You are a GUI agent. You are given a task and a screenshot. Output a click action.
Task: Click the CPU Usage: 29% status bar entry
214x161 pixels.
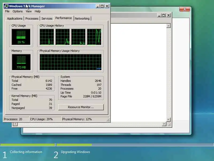pyautogui.click(x=45, y=119)
